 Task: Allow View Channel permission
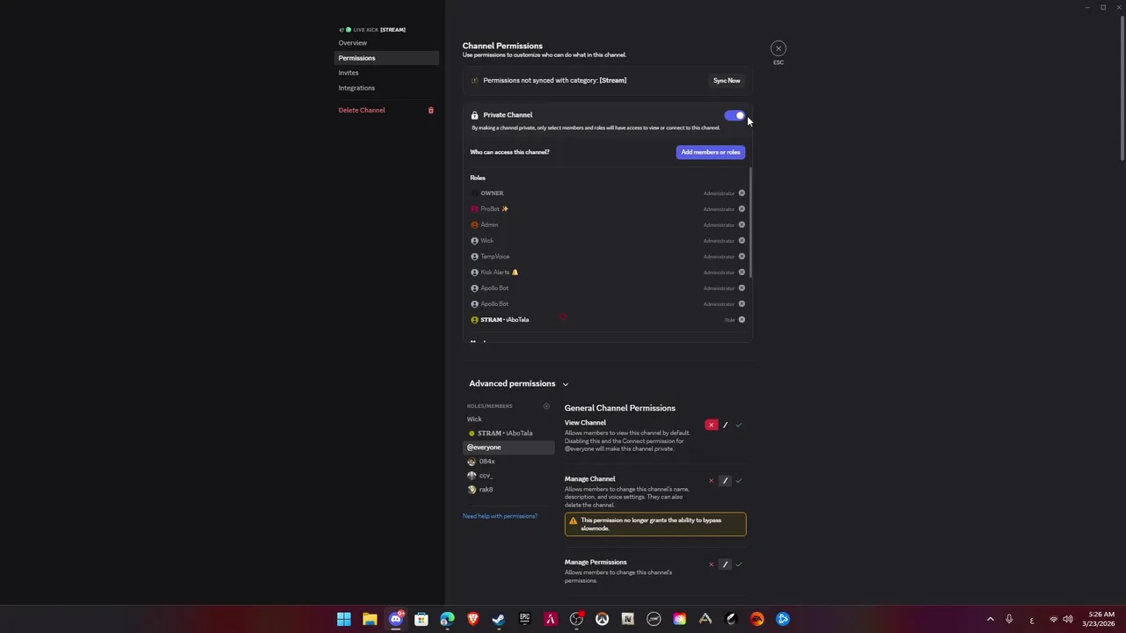pos(739,425)
